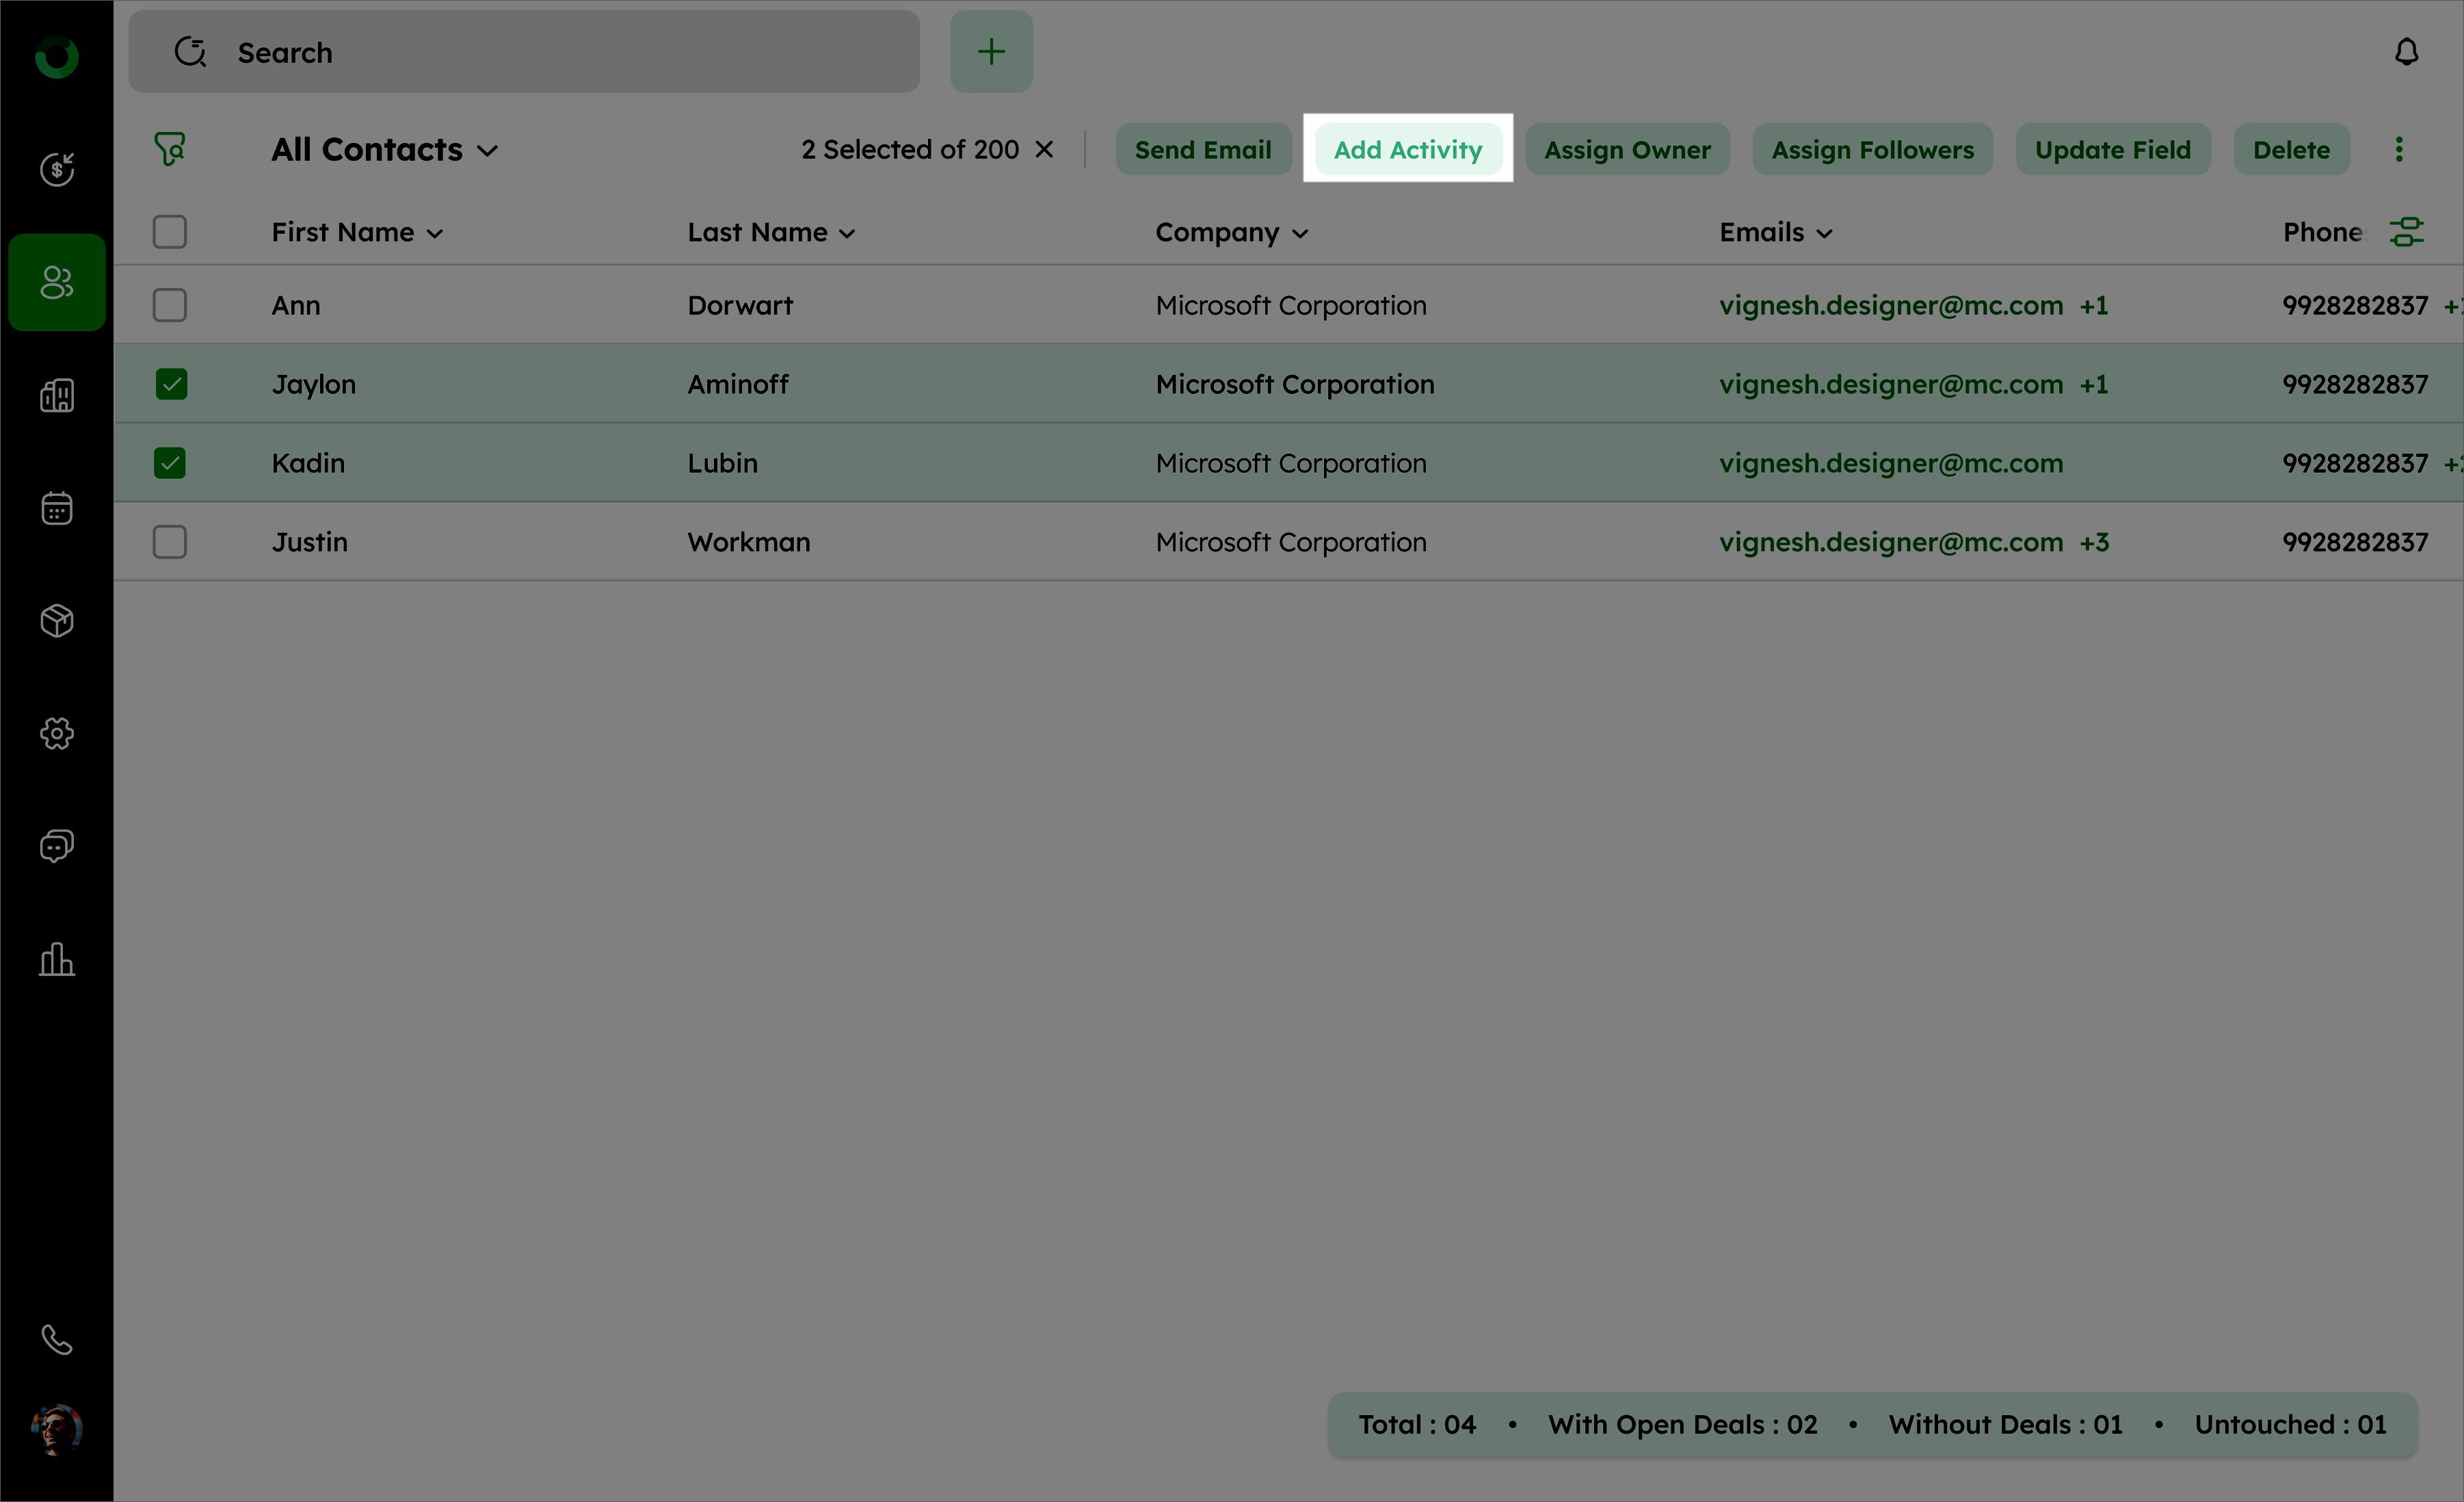The height and width of the screenshot is (1502, 2464).
Task: Open the chat conversations sidebar icon
Action: (57, 846)
